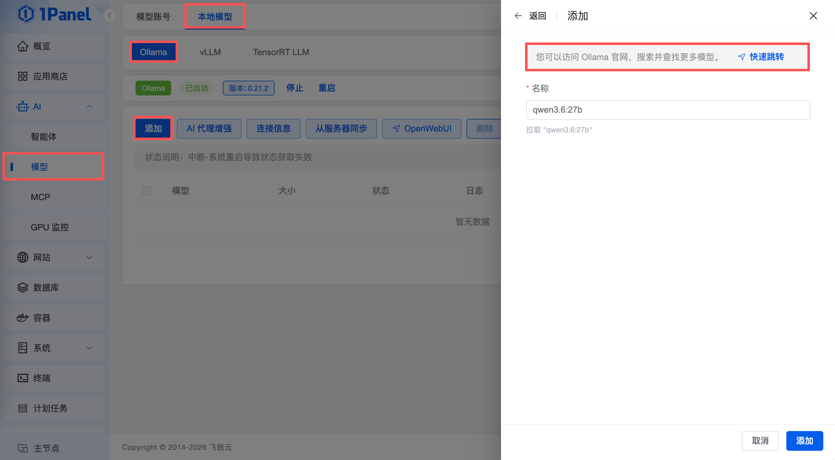The width and height of the screenshot is (835, 460).
Task: Click the 暂无数据 empty table text
Action: click(473, 222)
